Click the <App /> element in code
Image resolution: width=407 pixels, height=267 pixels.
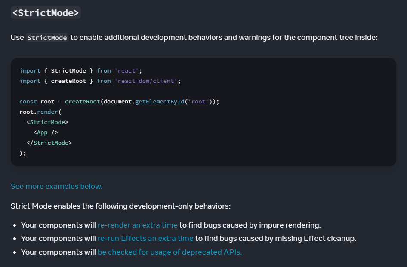46,132
